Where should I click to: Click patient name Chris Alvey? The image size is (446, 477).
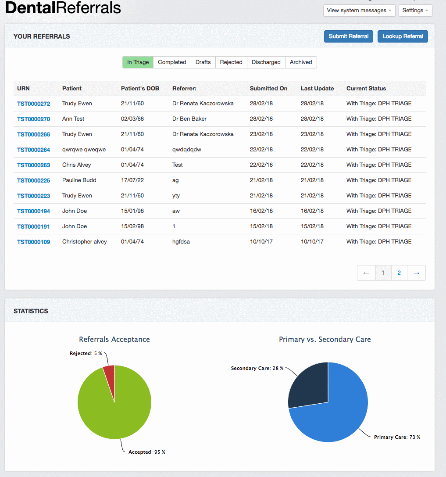(x=77, y=165)
